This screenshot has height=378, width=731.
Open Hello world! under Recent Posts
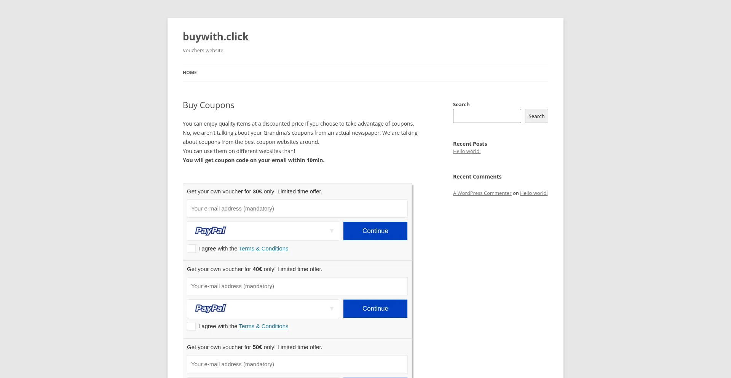coord(467,152)
